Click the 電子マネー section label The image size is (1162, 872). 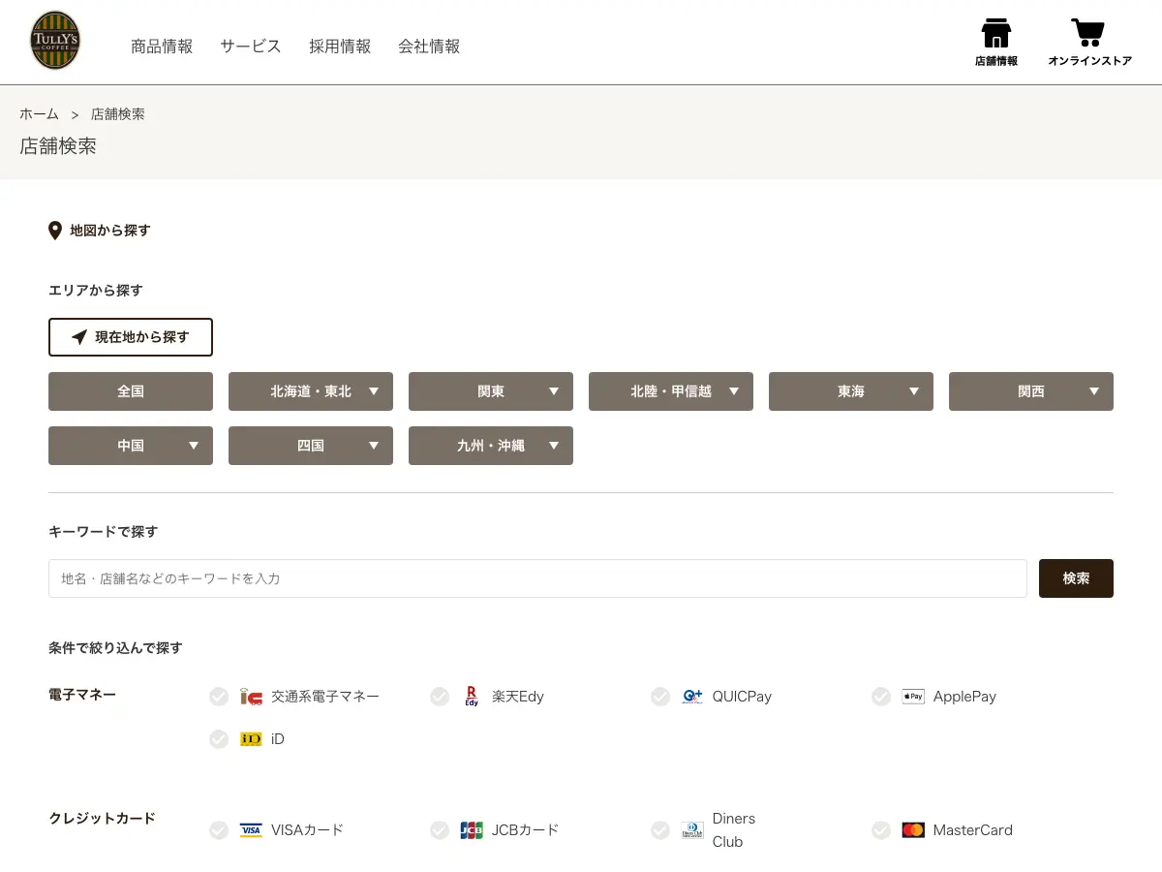click(x=82, y=695)
